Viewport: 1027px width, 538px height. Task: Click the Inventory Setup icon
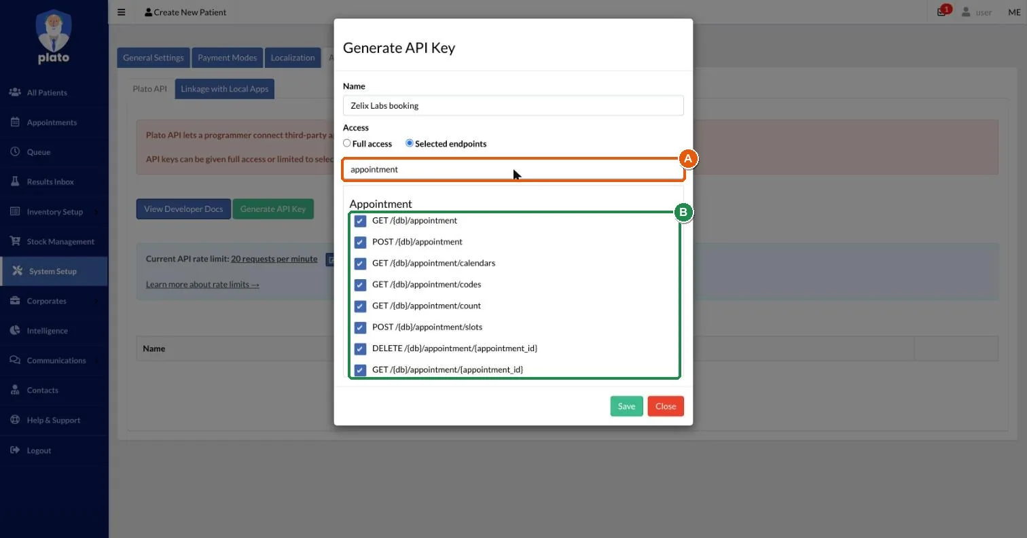(15, 211)
